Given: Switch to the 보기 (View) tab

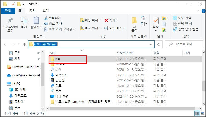Looking at the screenshot, I should pos(46,11).
